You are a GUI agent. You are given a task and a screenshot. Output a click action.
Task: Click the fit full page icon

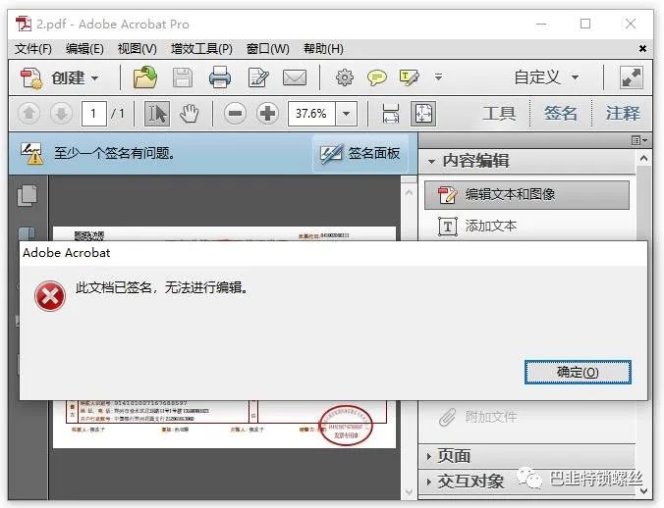423,113
